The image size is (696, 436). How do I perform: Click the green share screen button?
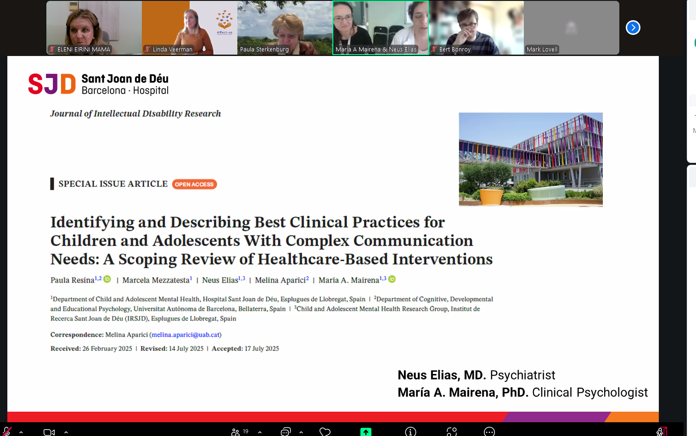[366, 432]
